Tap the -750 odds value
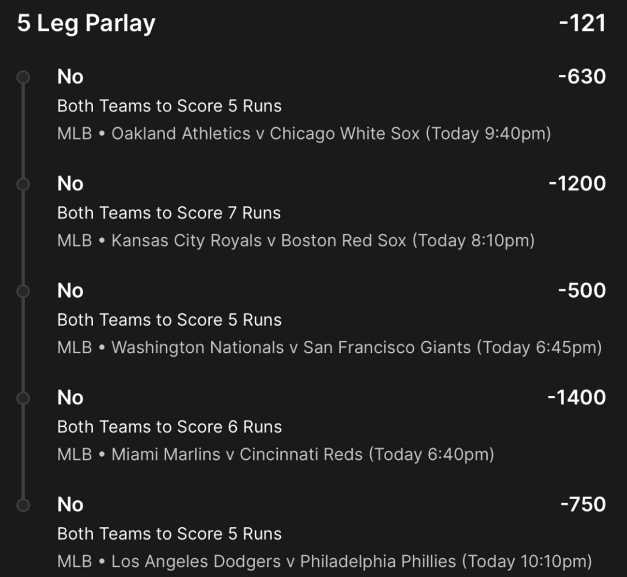Viewport: 627px width, 577px height. (x=583, y=505)
